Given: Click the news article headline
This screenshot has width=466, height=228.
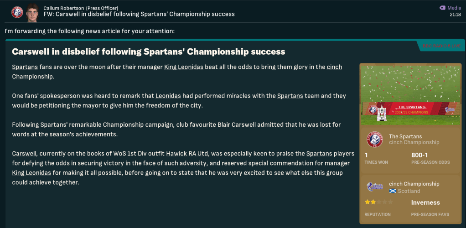Looking at the screenshot, I should pos(148,52).
